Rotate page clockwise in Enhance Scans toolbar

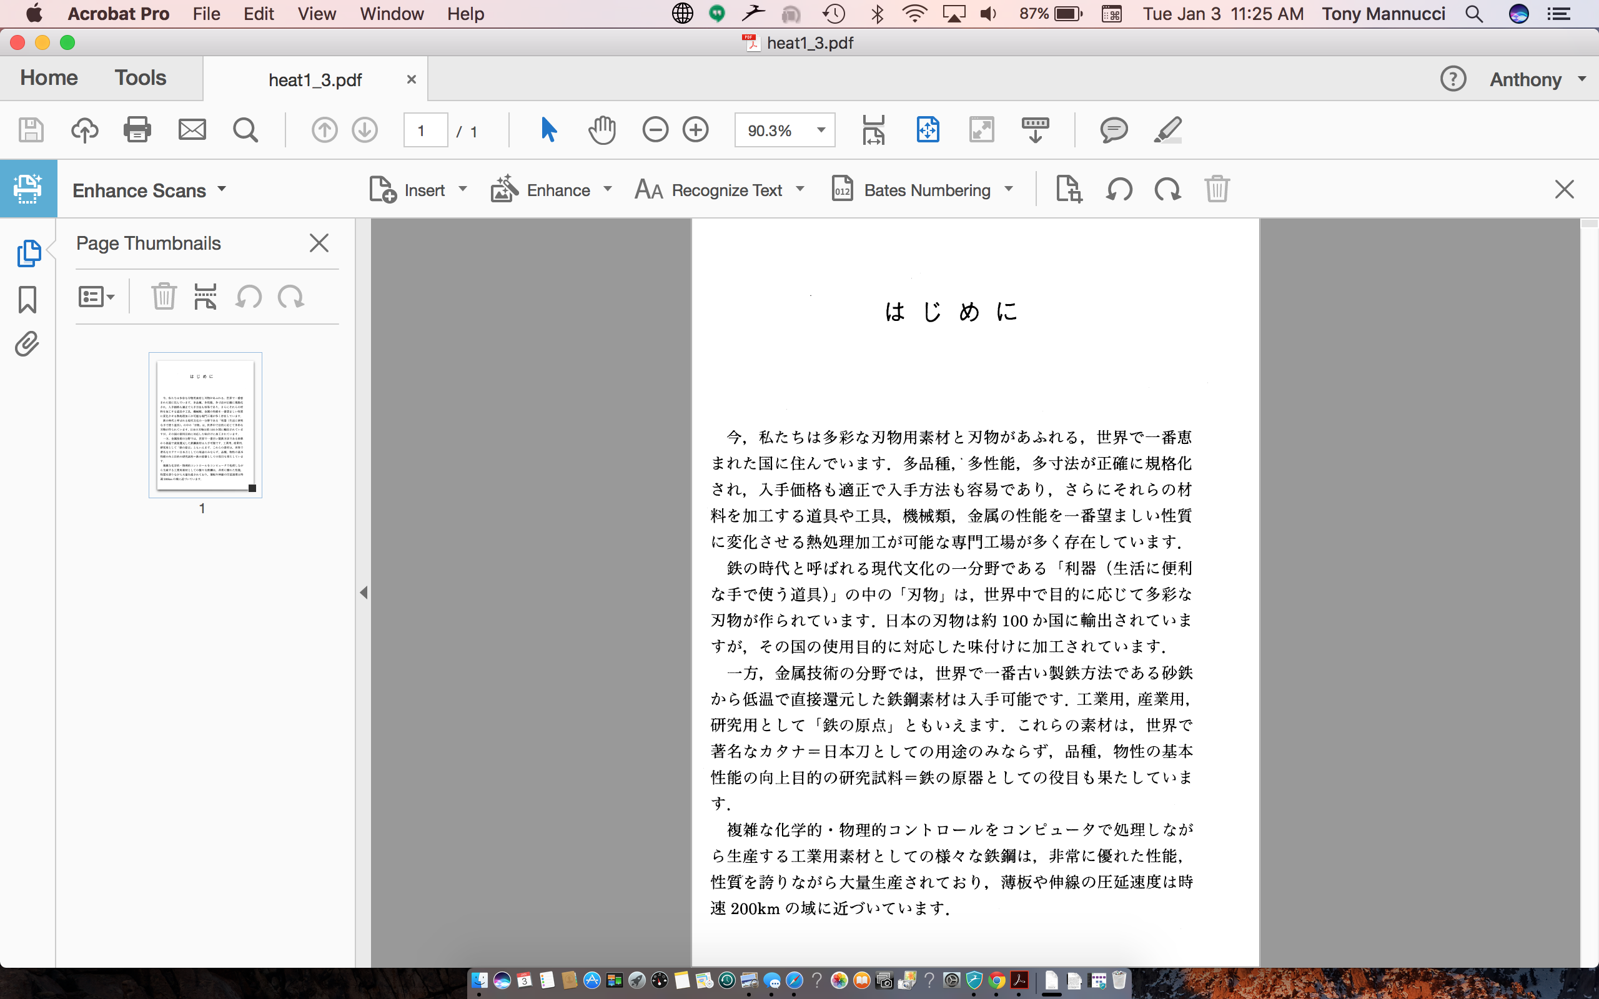pos(1167,190)
